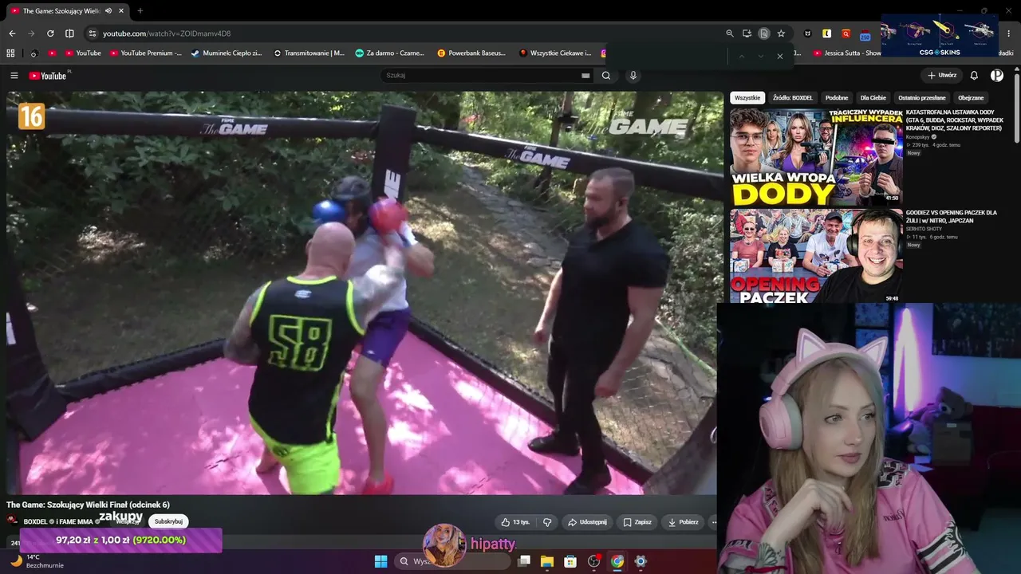Open the browser side panel icon
The height and width of the screenshot is (574, 1021).
tap(69, 33)
